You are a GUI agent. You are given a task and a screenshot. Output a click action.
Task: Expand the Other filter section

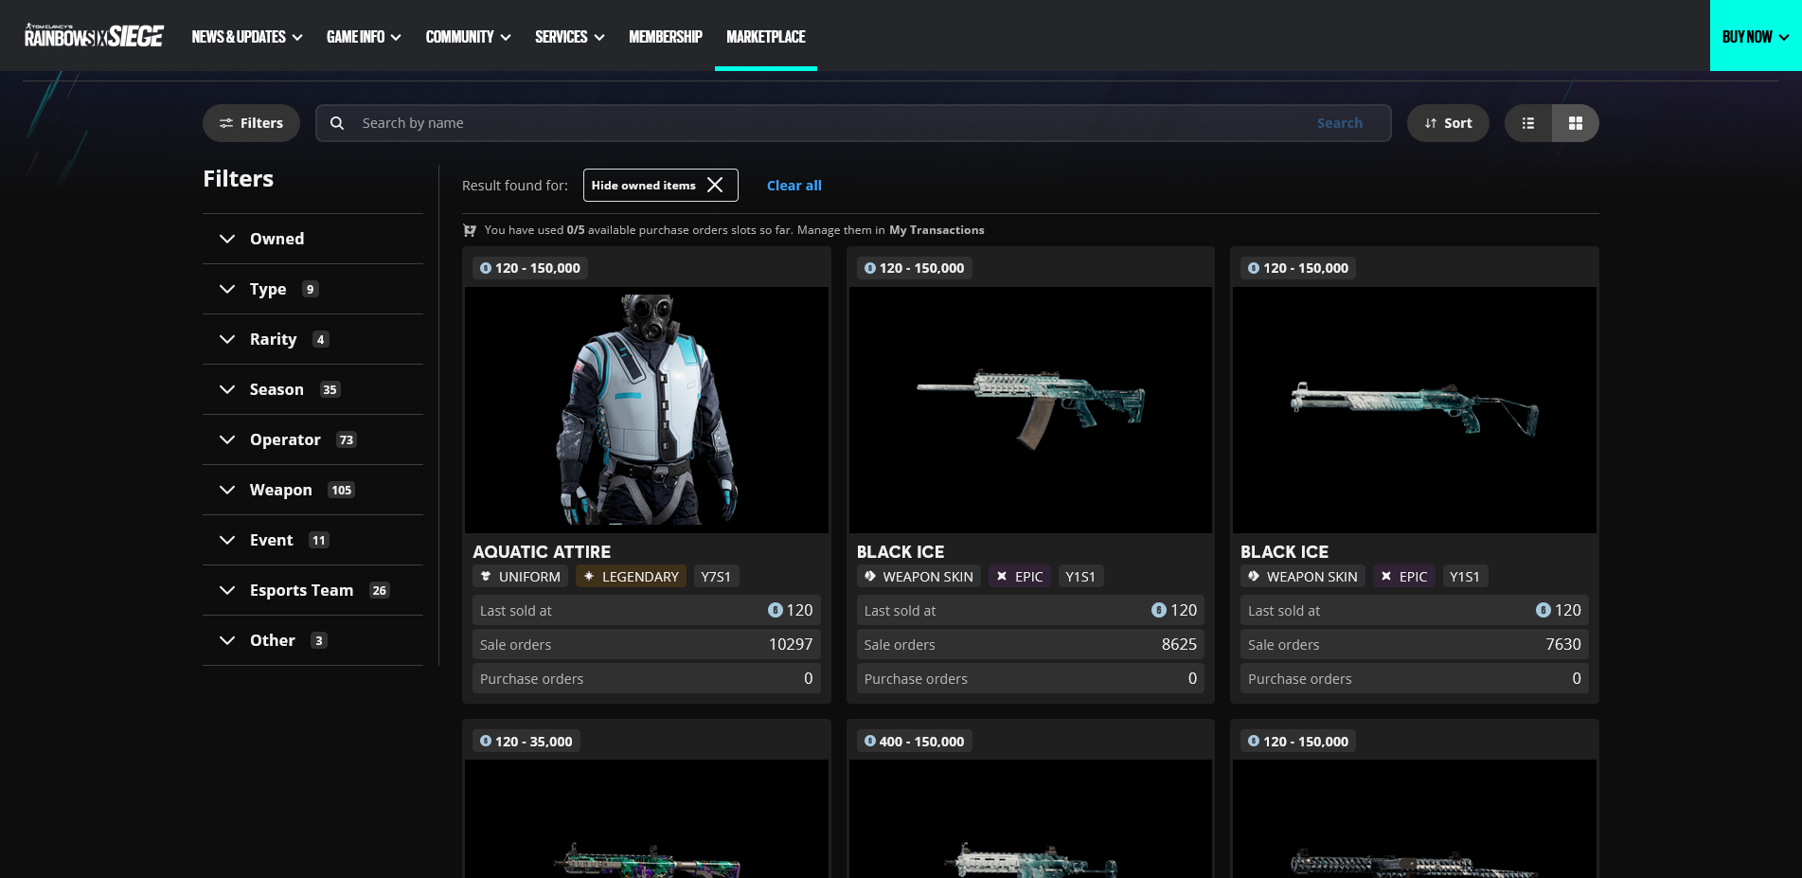tap(312, 640)
